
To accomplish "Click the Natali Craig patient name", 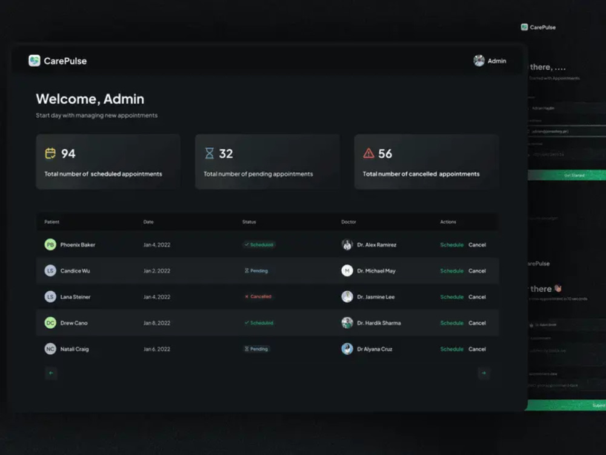I will tap(75, 349).
